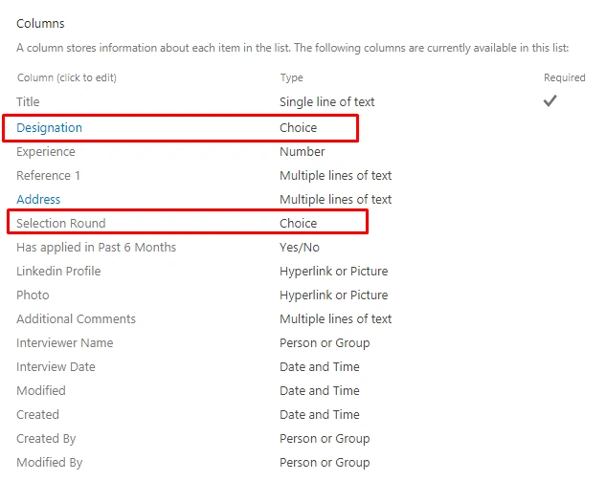Click the Column (click to edit) header
Image resolution: width=606 pixels, height=481 pixels.
pyautogui.click(x=66, y=78)
